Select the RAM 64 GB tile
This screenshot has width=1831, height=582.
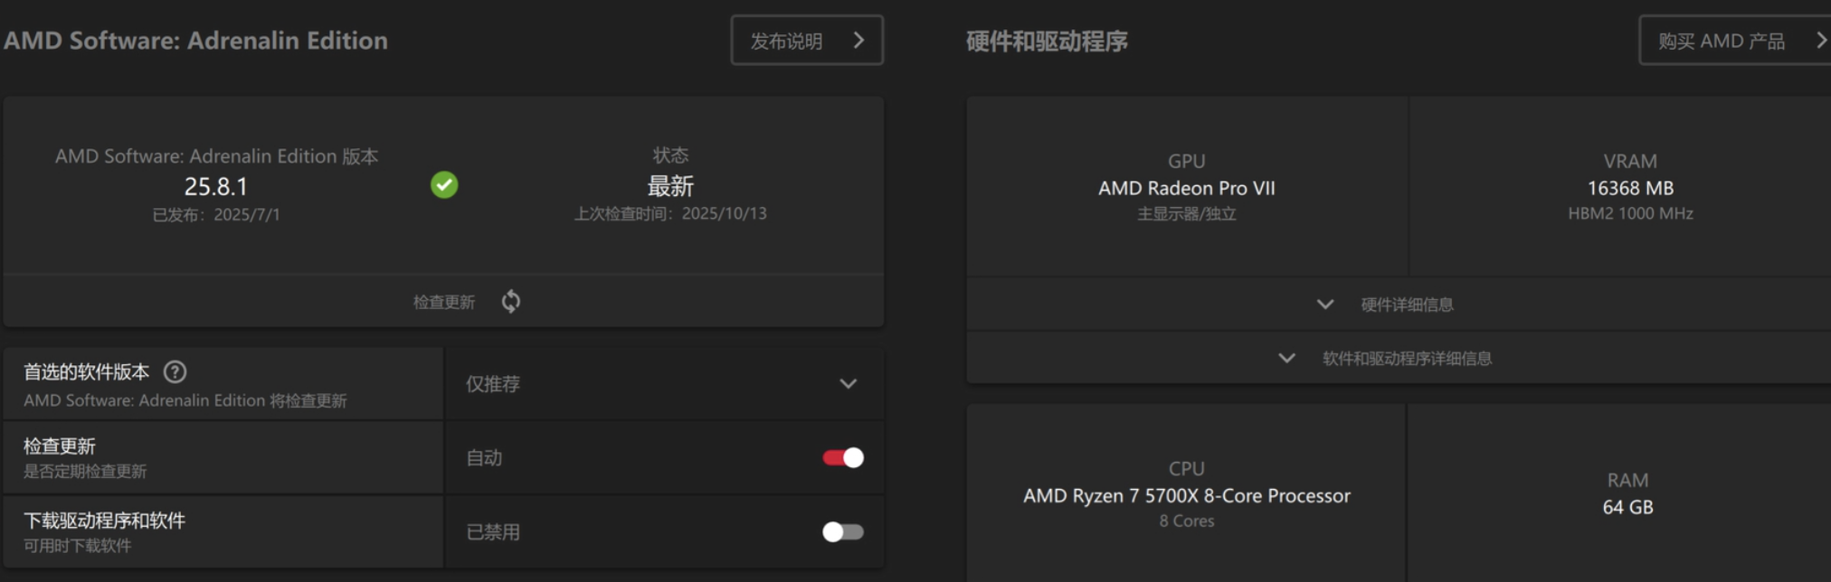click(1627, 494)
